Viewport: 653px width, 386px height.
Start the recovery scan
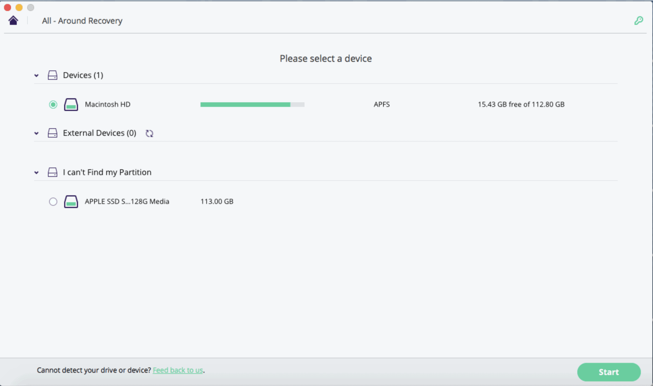click(x=609, y=372)
